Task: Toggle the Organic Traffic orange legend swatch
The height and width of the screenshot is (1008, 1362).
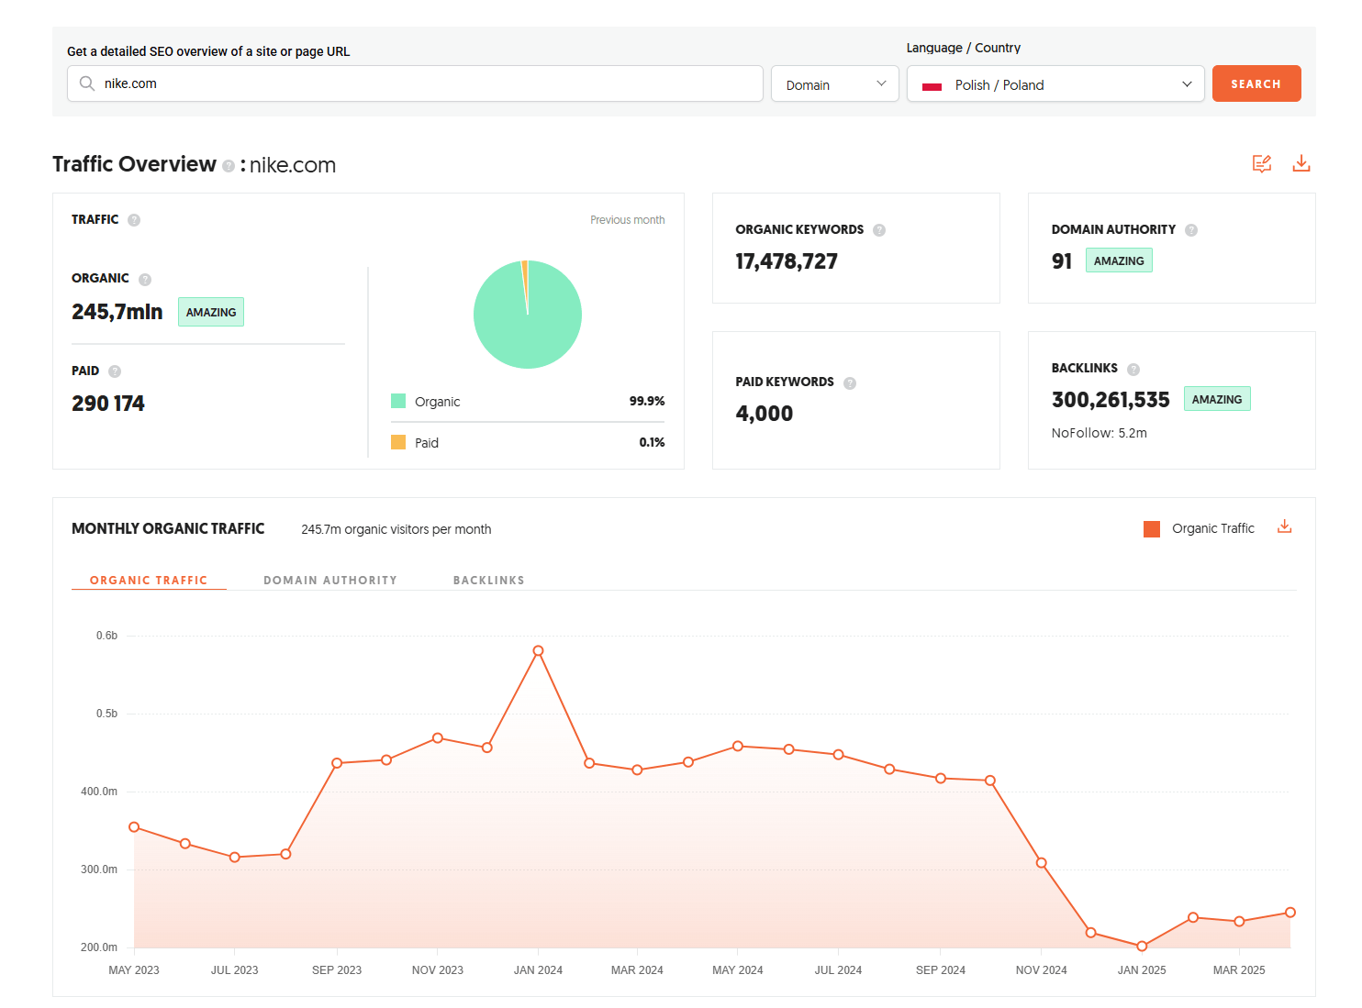Action: click(1152, 529)
